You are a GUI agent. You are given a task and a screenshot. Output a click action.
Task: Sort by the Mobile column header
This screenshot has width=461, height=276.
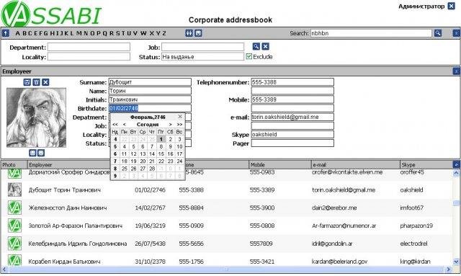click(x=258, y=165)
